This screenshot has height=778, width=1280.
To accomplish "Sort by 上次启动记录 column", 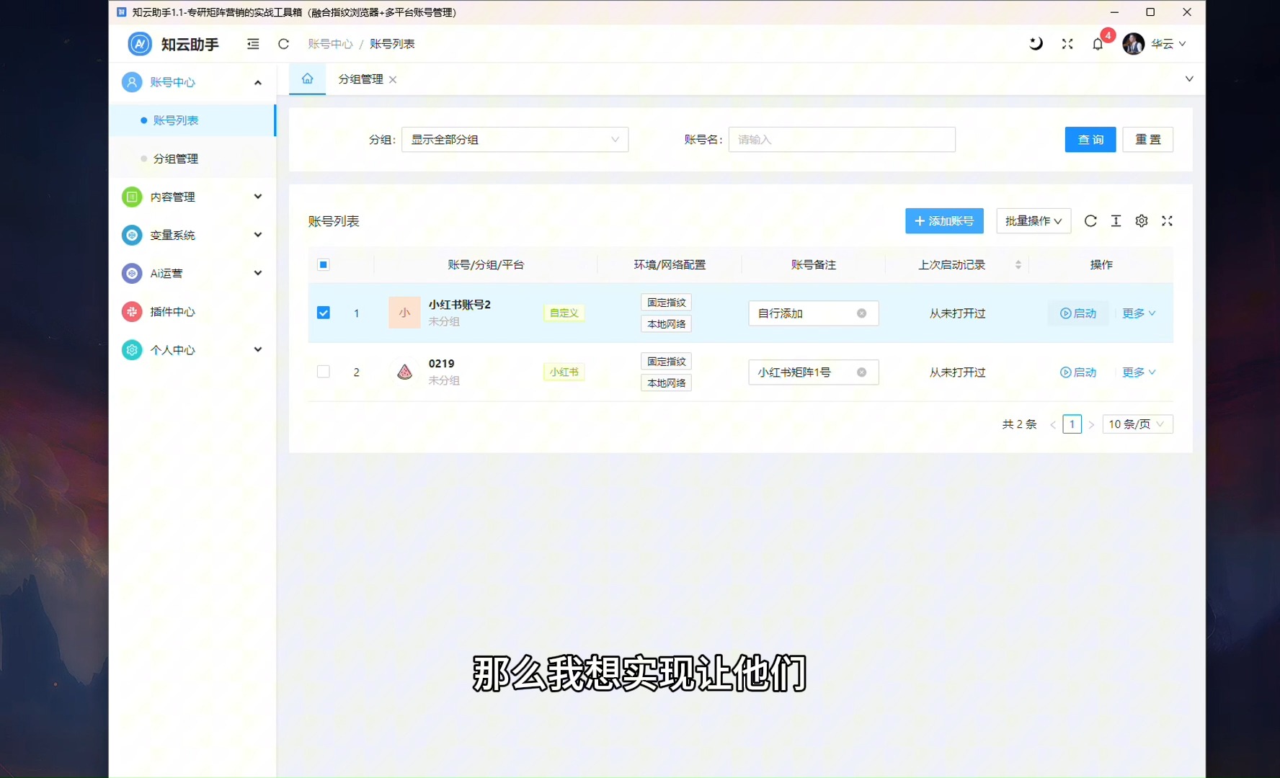I will pyautogui.click(x=1018, y=265).
